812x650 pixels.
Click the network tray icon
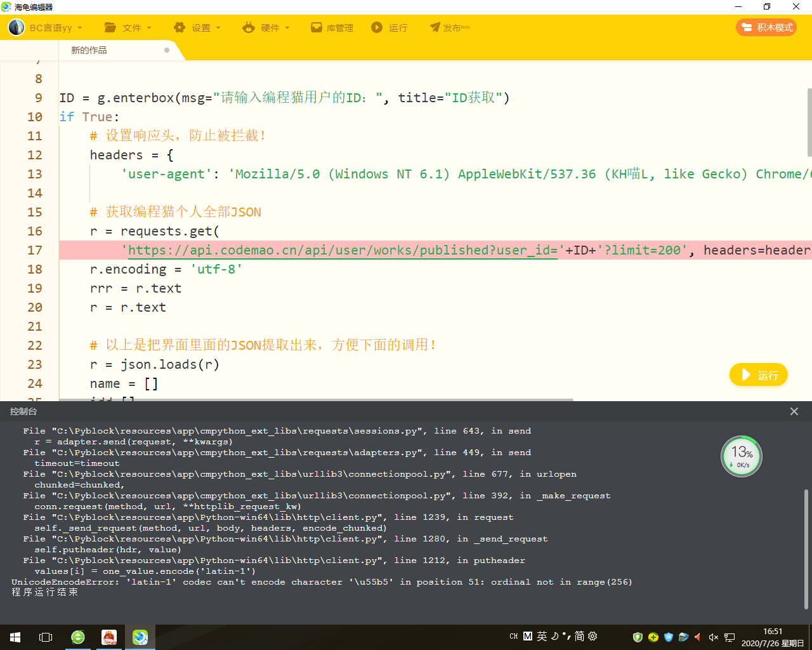point(730,637)
